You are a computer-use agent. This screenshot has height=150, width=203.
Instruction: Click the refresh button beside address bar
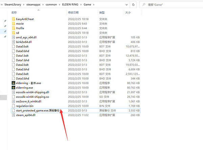[133, 4]
